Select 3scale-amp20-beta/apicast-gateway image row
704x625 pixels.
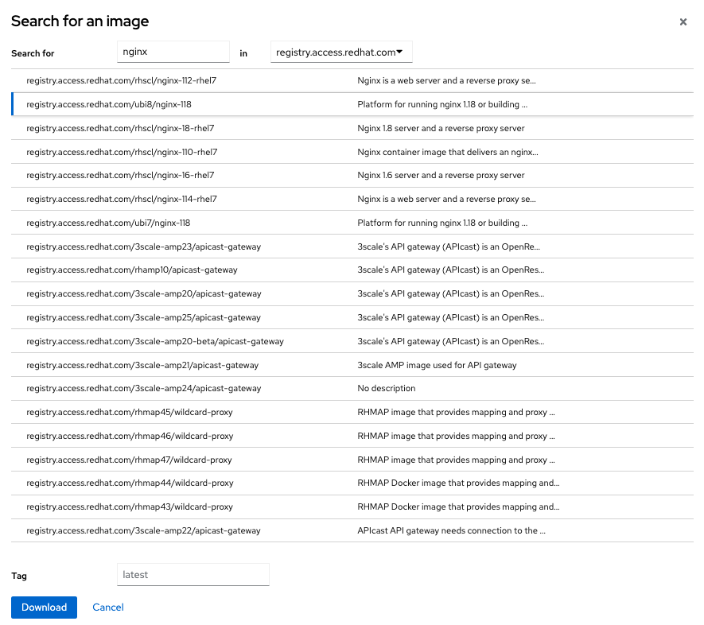pyautogui.click(x=352, y=341)
